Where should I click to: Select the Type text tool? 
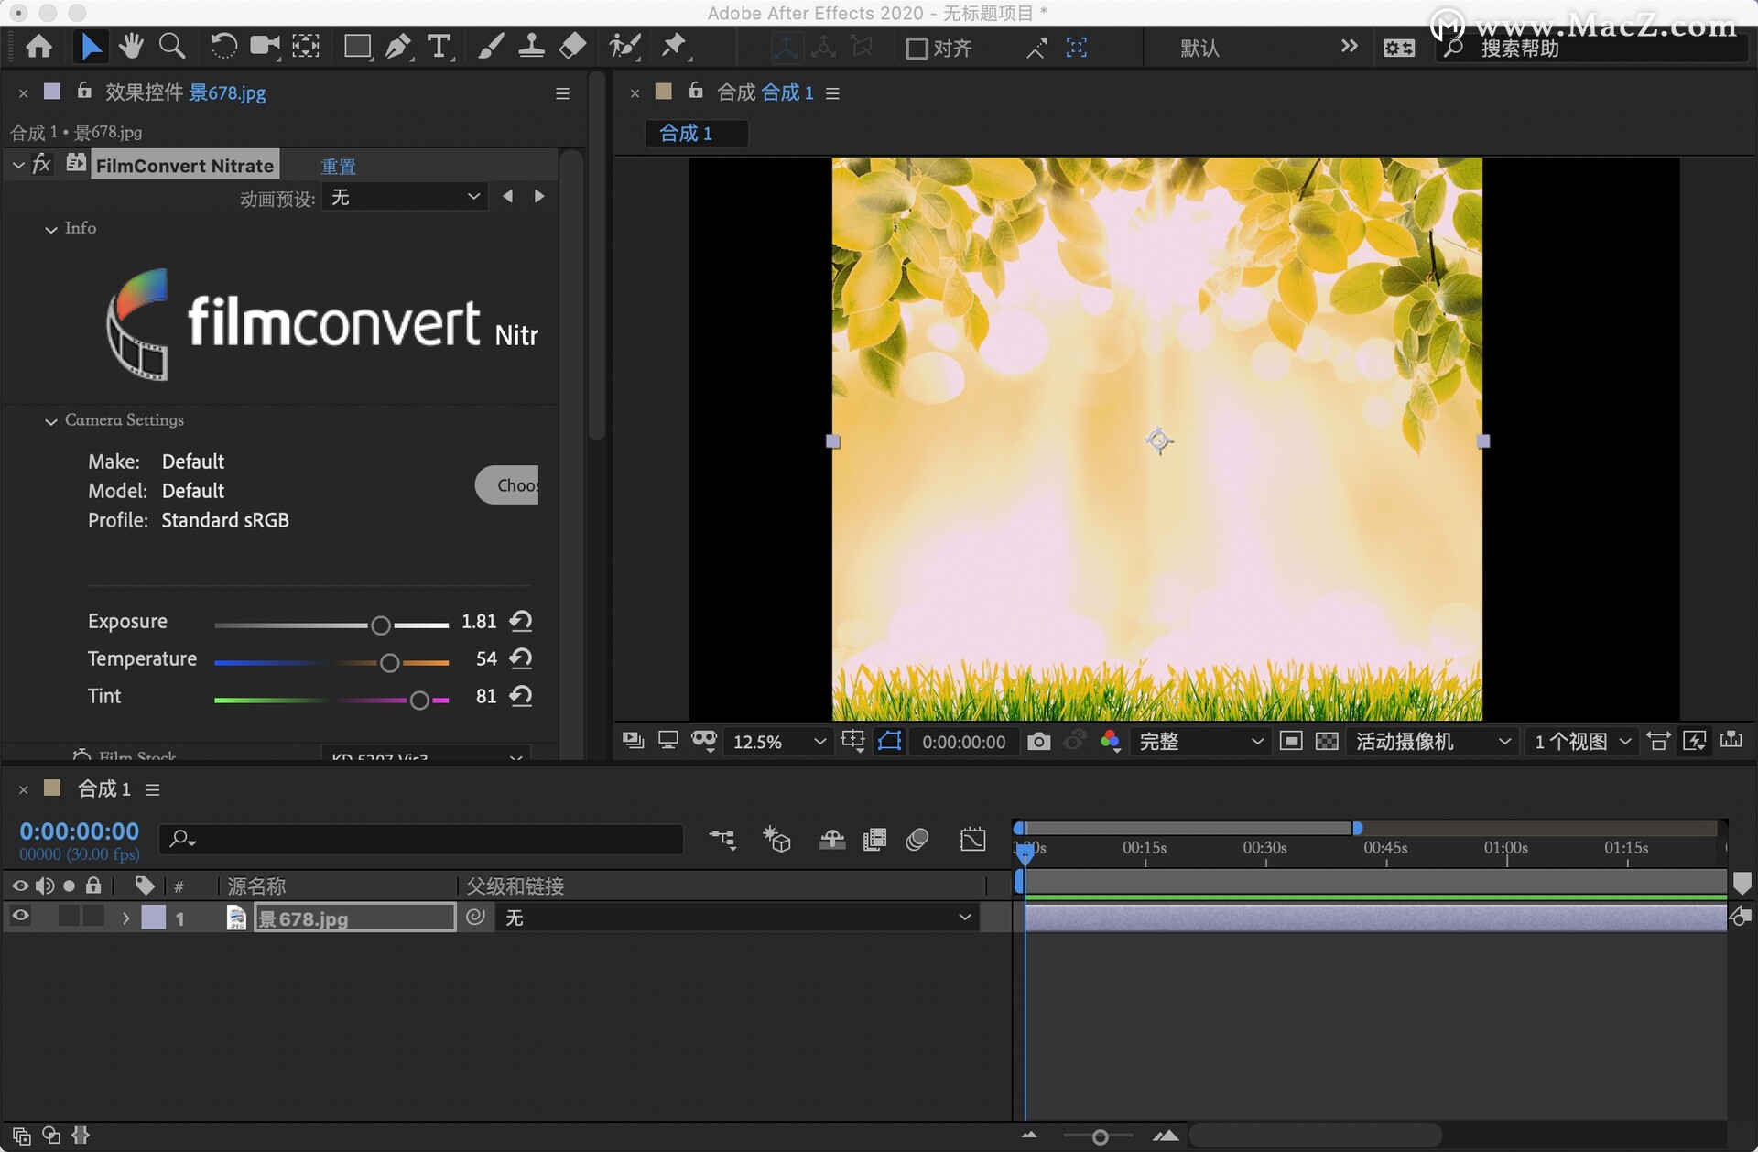(x=439, y=46)
